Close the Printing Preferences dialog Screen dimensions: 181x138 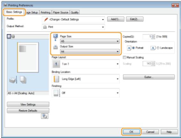[x=175, y=5]
